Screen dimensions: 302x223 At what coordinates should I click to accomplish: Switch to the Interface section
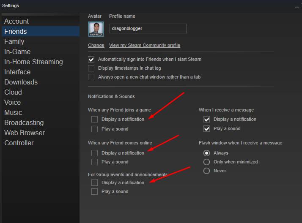click(x=41, y=72)
